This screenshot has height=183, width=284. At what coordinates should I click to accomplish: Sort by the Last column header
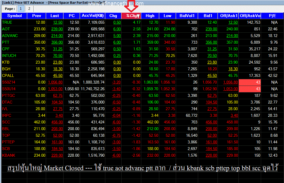point(55,16)
